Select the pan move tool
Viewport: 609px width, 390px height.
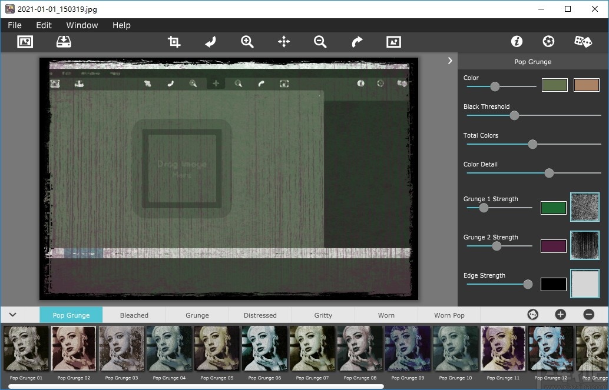[284, 42]
